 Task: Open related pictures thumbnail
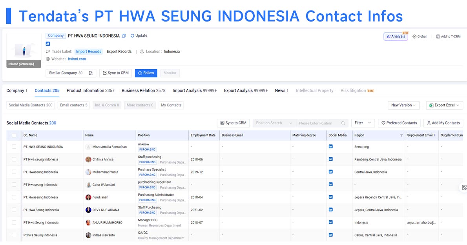pyautogui.click(x=24, y=50)
